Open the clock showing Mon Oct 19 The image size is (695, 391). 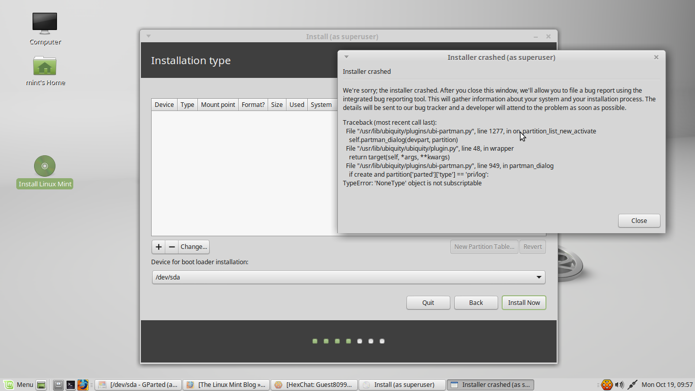tap(667, 385)
